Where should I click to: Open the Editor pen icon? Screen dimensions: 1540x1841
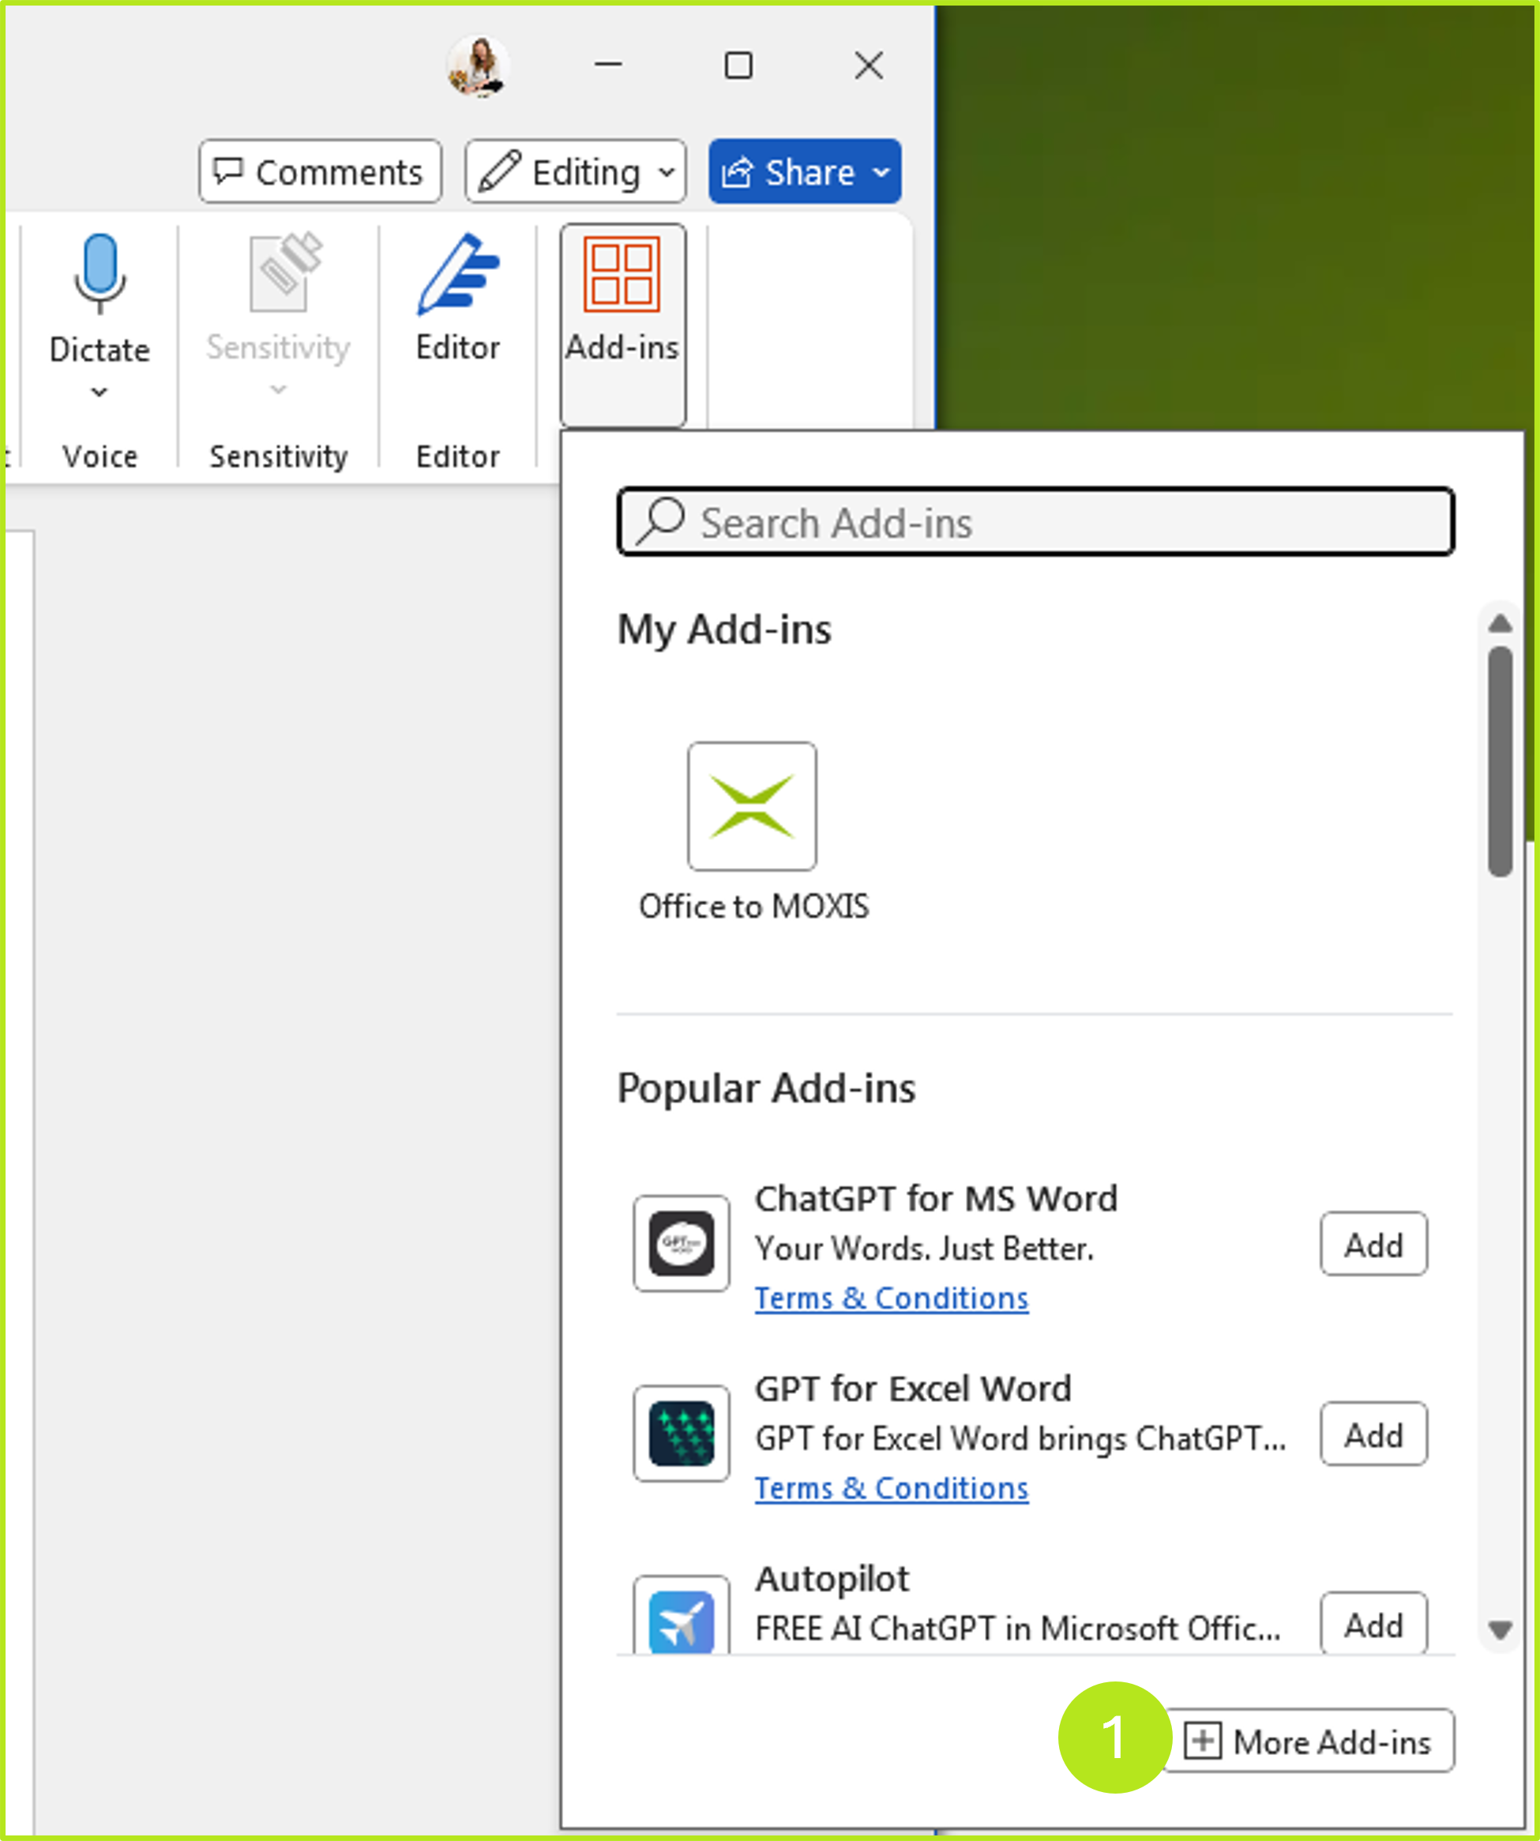(457, 273)
